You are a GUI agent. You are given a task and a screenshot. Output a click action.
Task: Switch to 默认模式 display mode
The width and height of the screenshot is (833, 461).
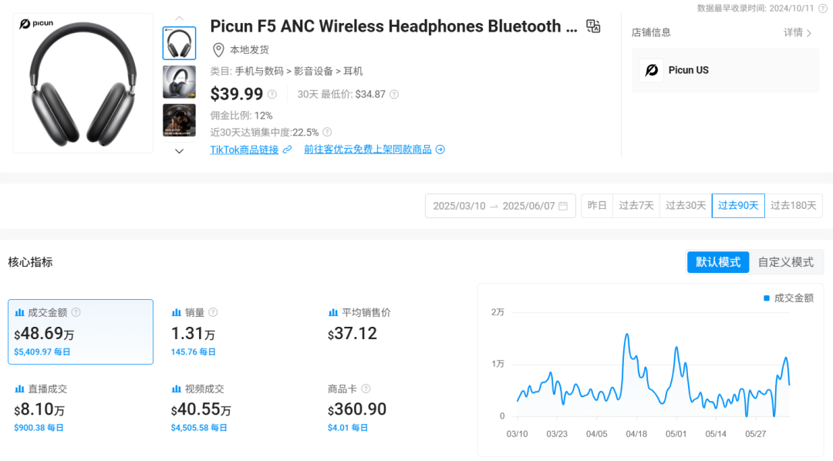[x=717, y=262]
